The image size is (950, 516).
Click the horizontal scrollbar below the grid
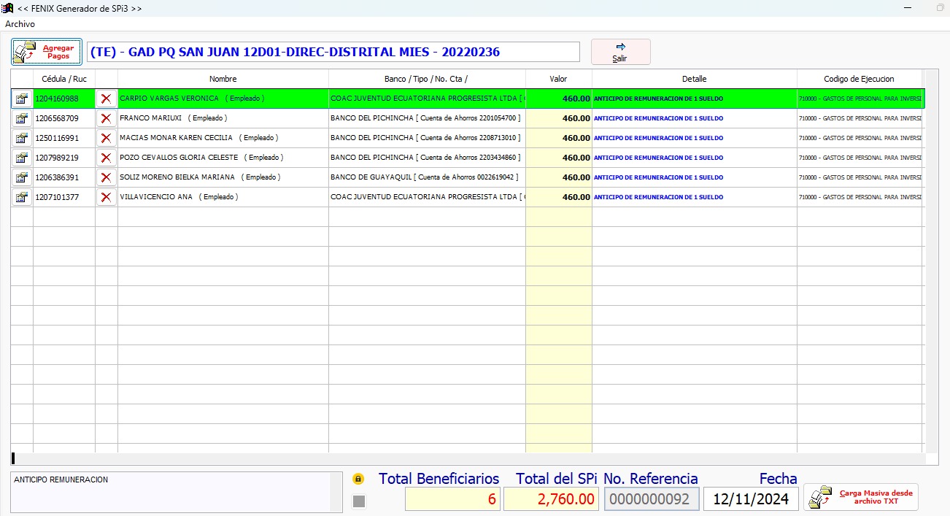[467, 459]
